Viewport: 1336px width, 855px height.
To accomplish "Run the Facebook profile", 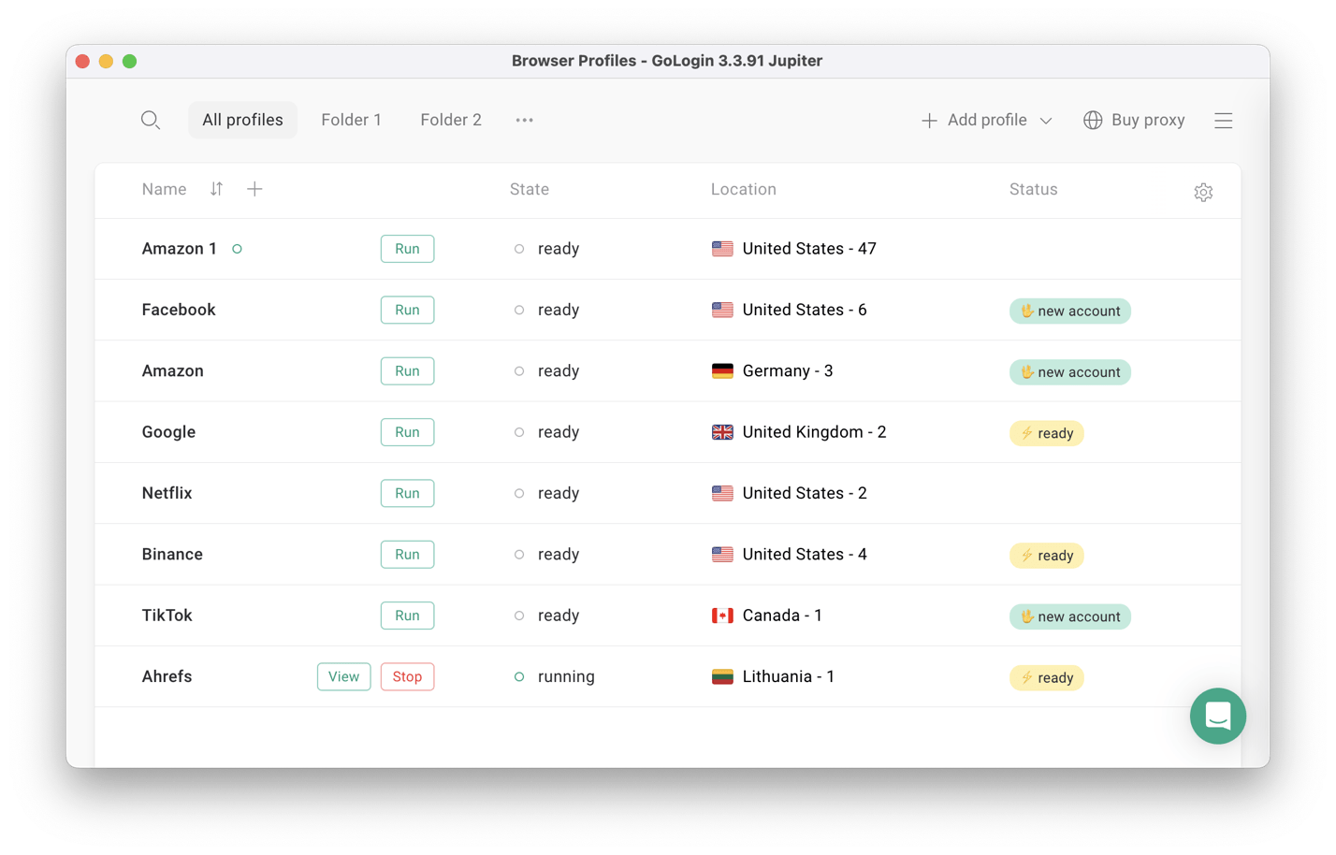I will point(407,310).
